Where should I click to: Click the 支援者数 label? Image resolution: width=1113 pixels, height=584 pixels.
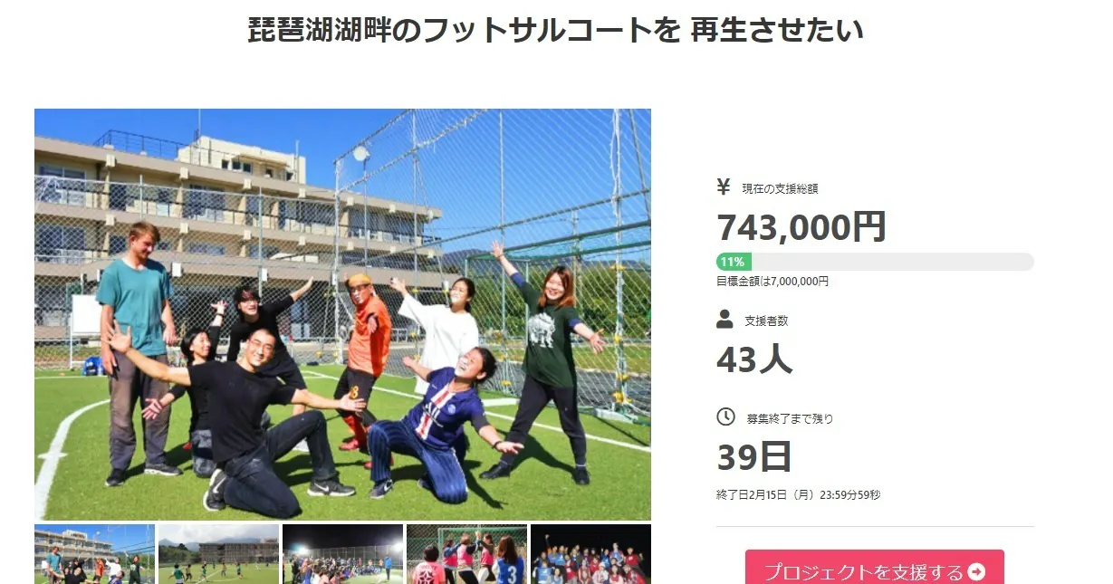[x=767, y=321]
